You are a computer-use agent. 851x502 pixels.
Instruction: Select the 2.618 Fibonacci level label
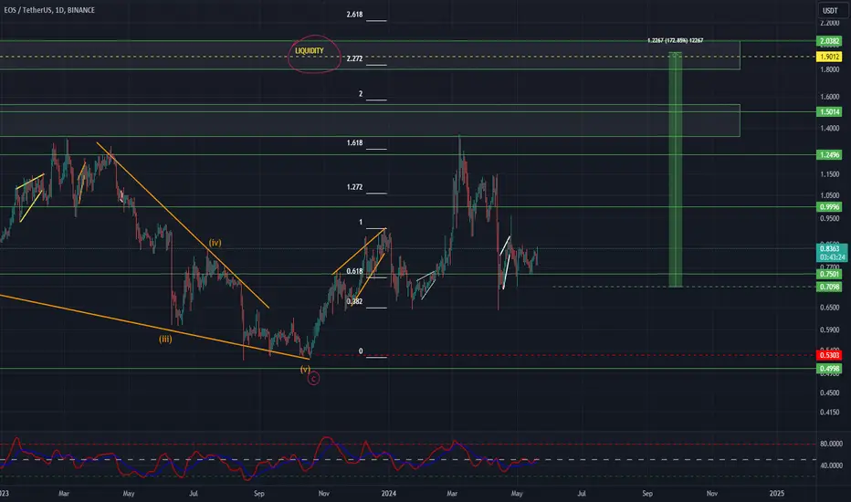coord(354,15)
